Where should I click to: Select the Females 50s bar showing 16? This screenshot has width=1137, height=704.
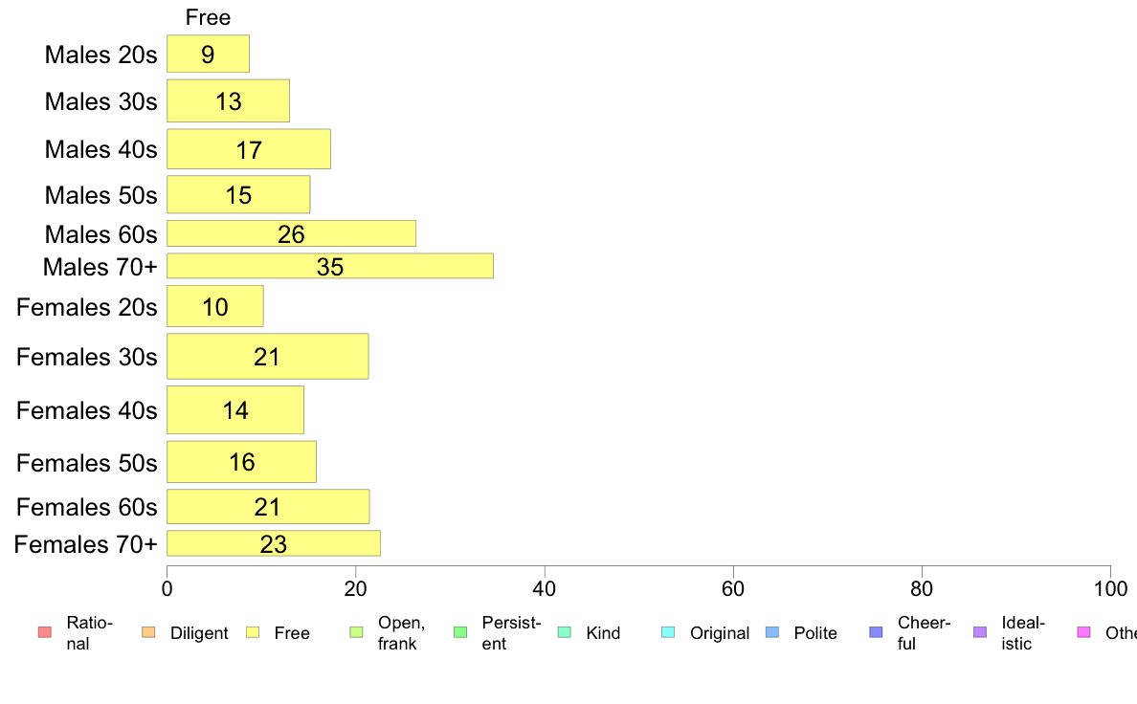click(x=241, y=462)
